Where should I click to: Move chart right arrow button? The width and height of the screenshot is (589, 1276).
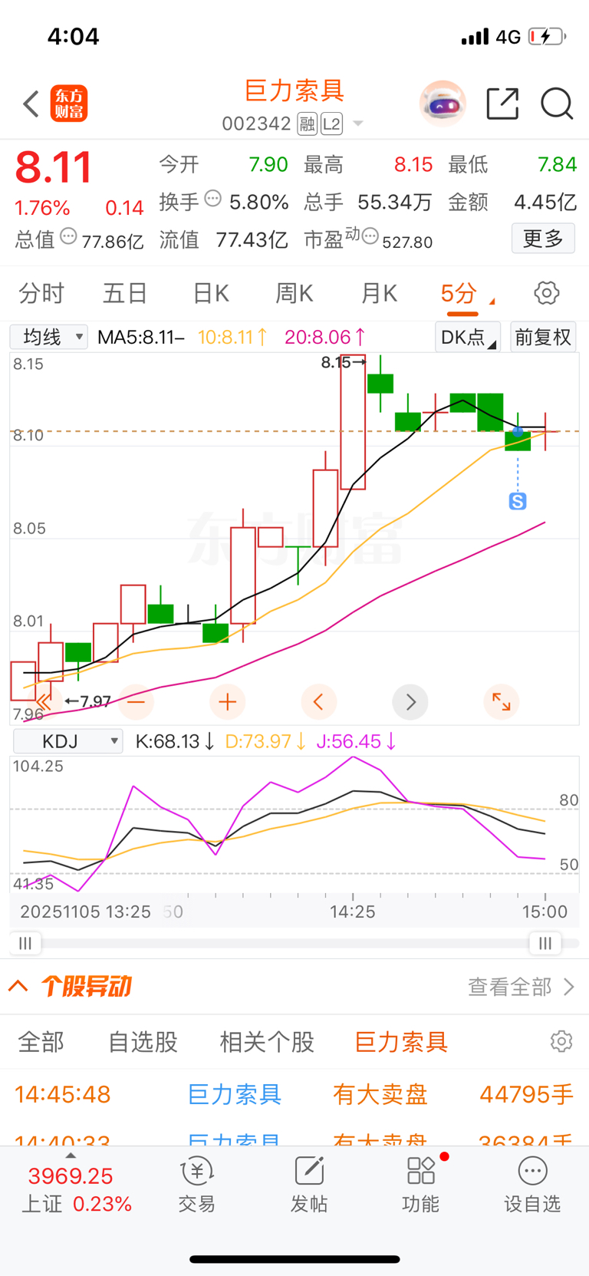(x=410, y=701)
